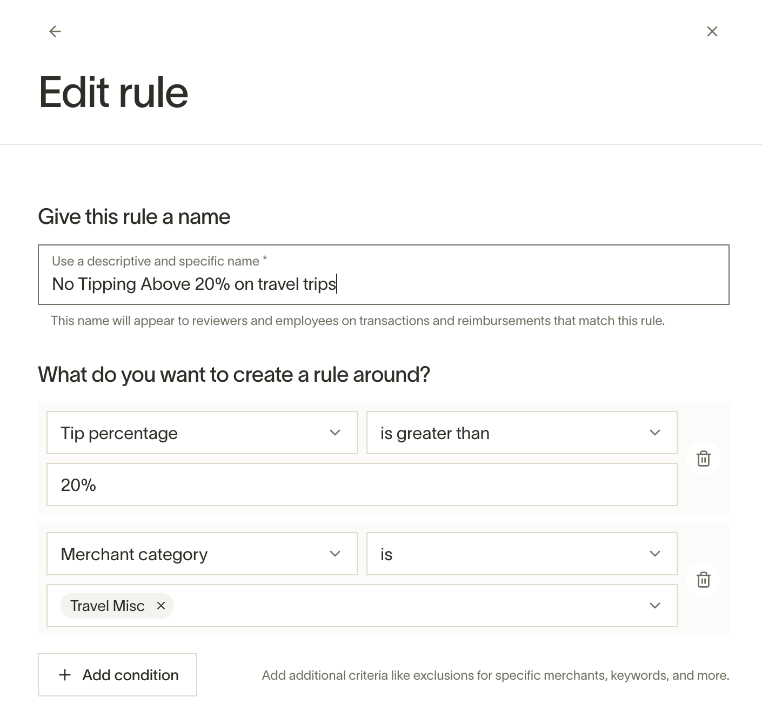Delete the Tip percentage condition via trash icon
The image size is (762, 717).
pyautogui.click(x=703, y=459)
